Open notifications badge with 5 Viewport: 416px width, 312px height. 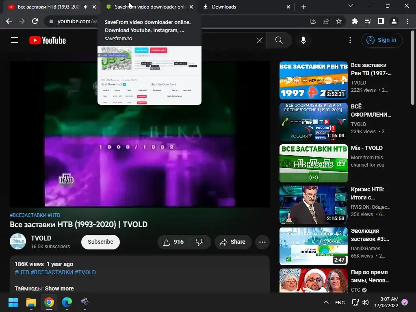pyautogui.click(x=405, y=302)
